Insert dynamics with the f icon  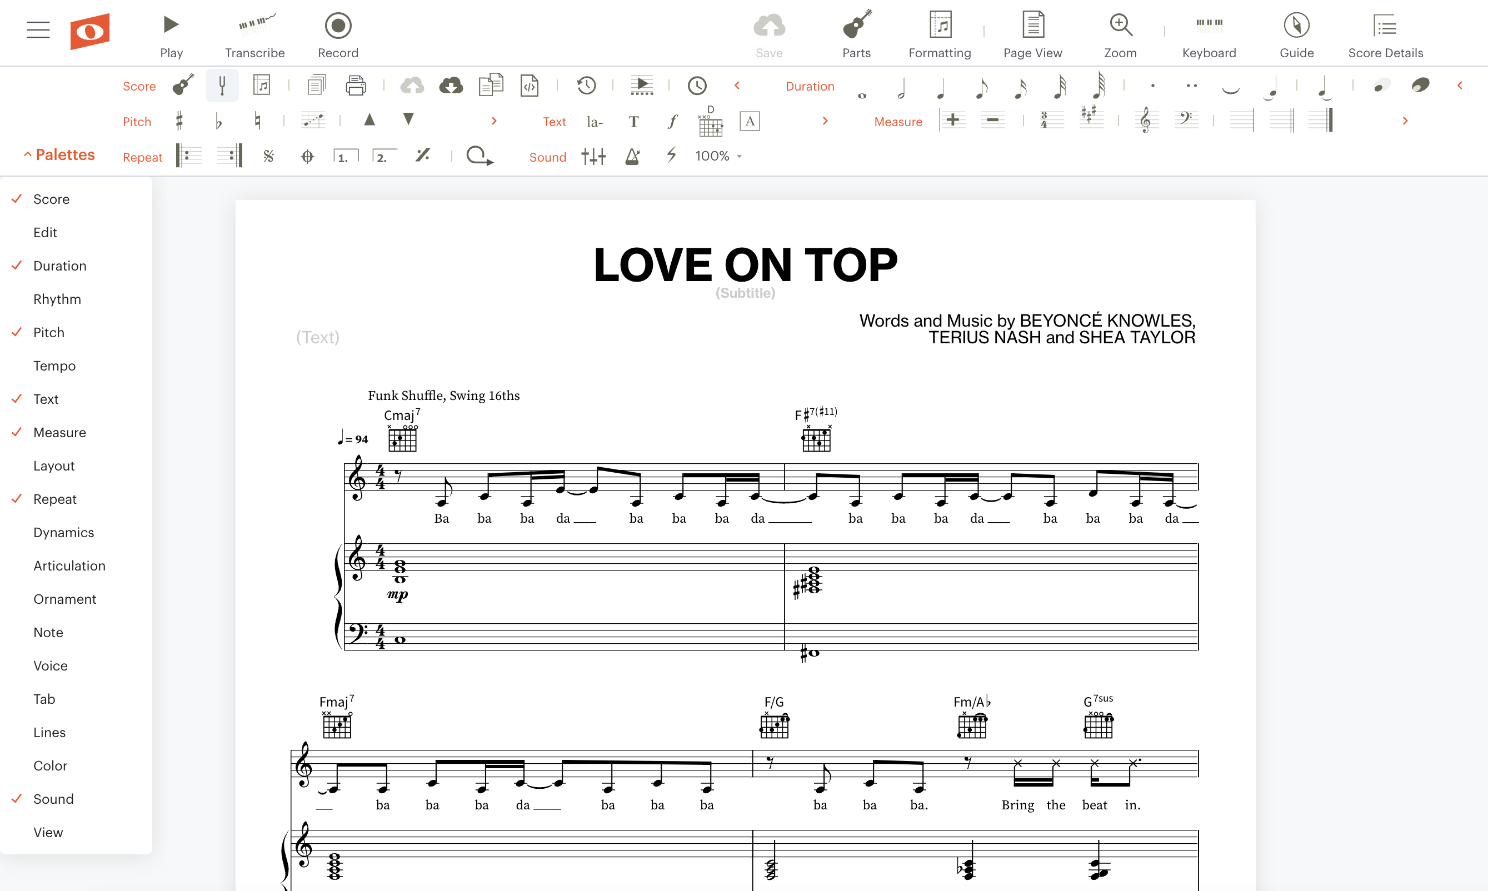pos(672,121)
